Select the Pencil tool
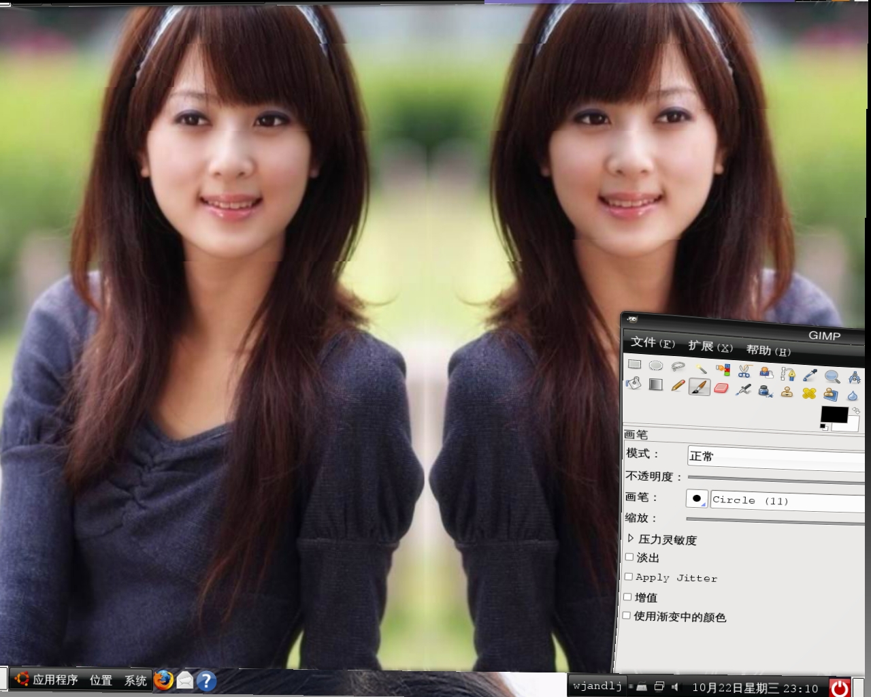Image resolution: width=871 pixels, height=697 pixels. [677, 386]
